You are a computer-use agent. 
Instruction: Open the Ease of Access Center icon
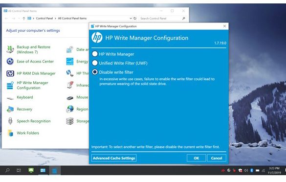coord(10,61)
